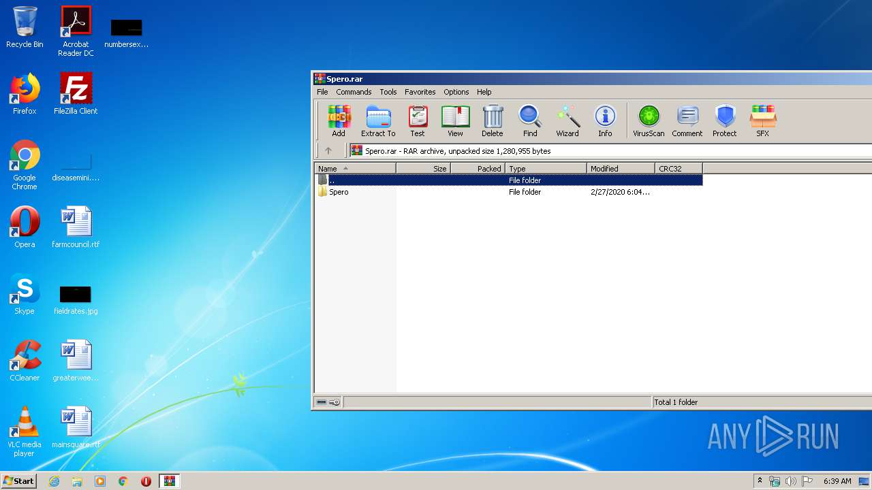Viewport: 872px width, 490px height.
Task: Open Google Chrome desktop shortcut
Action: pyautogui.click(x=25, y=165)
